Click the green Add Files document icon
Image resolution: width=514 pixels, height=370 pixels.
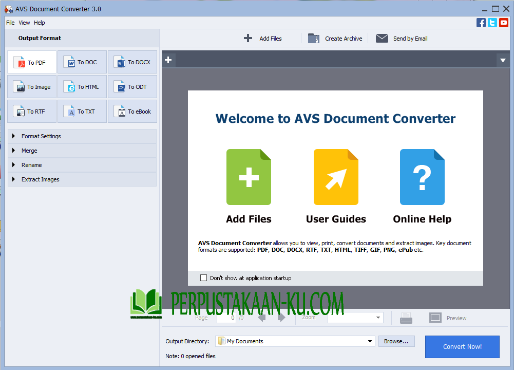(x=249, y=177)
